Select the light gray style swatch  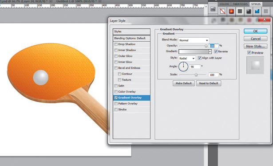[x=266, y=12]
